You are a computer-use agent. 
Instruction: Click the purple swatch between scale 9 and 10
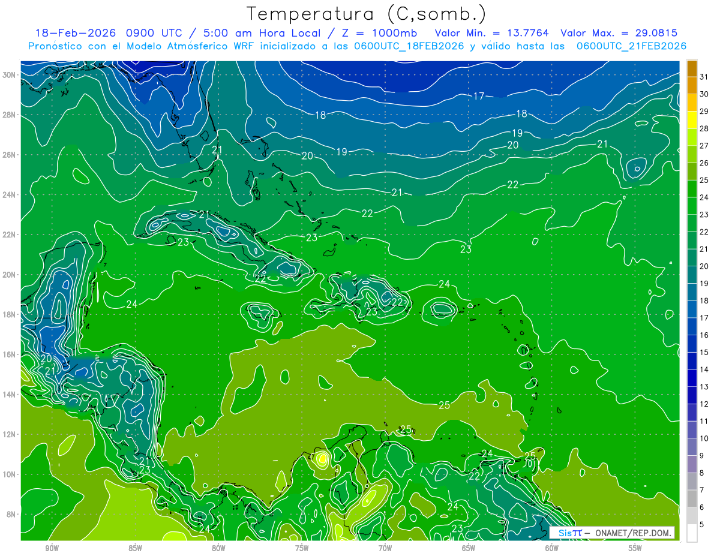pos(692,447)
